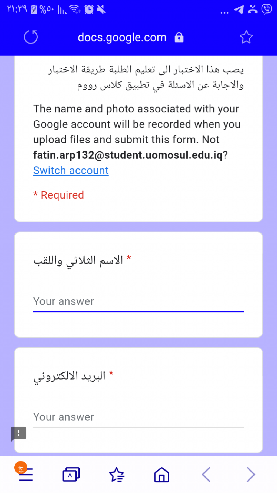Screen dimensions: 277x493
Task: Focus the full name answer field
Action: pos(138,302)
